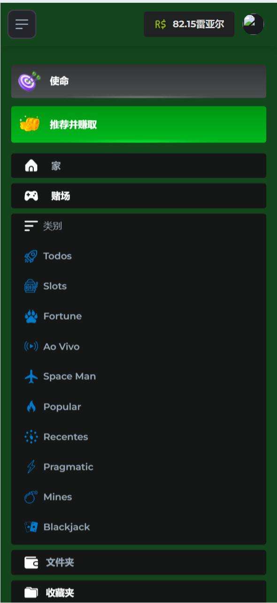Click the airplane icon for Space Man
277x603 pixels.
tap(31, 377)
